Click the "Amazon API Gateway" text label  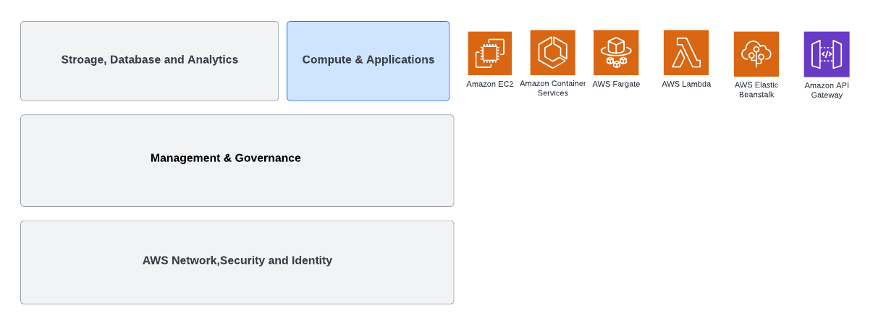827,90
